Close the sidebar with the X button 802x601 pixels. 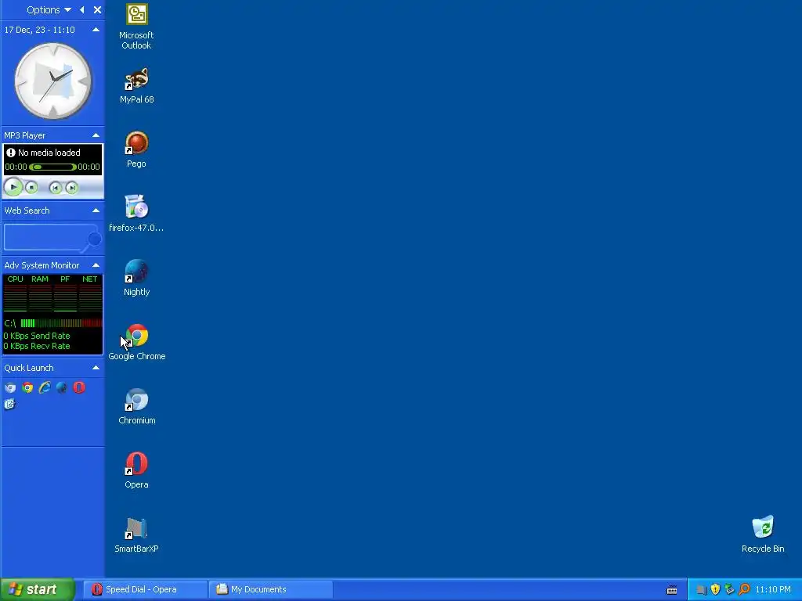(x=97, y=9)
